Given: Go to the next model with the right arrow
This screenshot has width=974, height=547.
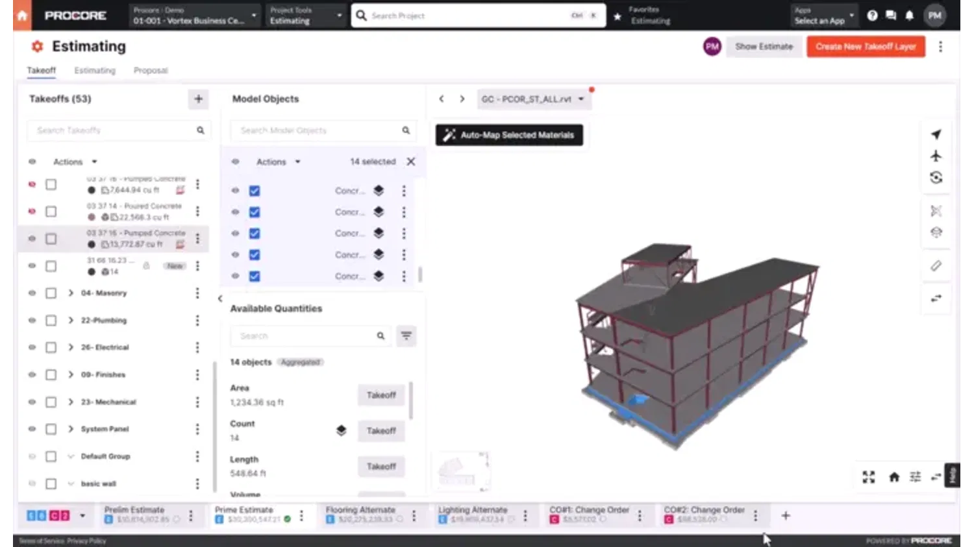Looking at the screenshot, I should (x=462, y=99).
